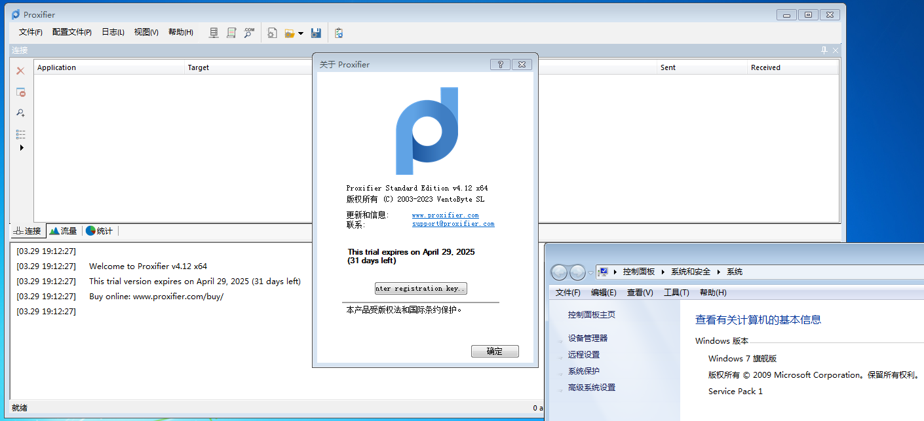
Task: Click the Forward arrow in Control Panel window
Action: pyautogui.click(x=577, y=272)
